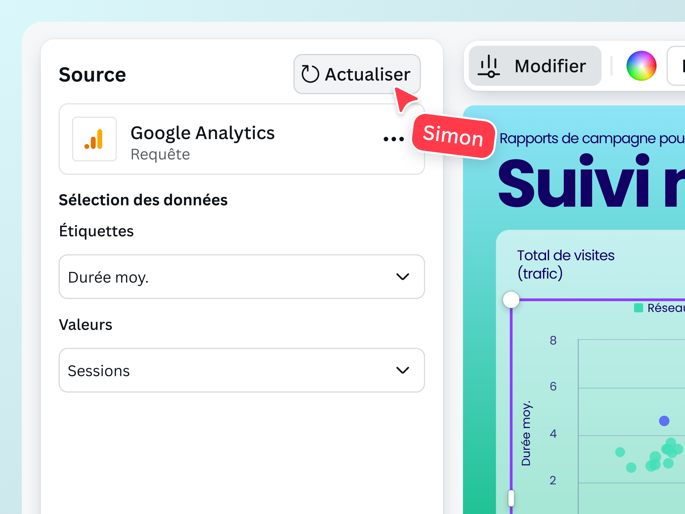
Task: Click the Simon collaborator name tag
Action: [453, 136]
